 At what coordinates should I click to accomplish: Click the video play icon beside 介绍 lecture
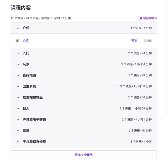(x=18, y=41)
